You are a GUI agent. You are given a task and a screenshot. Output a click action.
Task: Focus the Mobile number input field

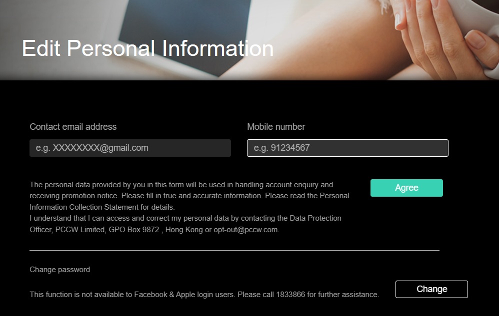(x=347, y=148)
